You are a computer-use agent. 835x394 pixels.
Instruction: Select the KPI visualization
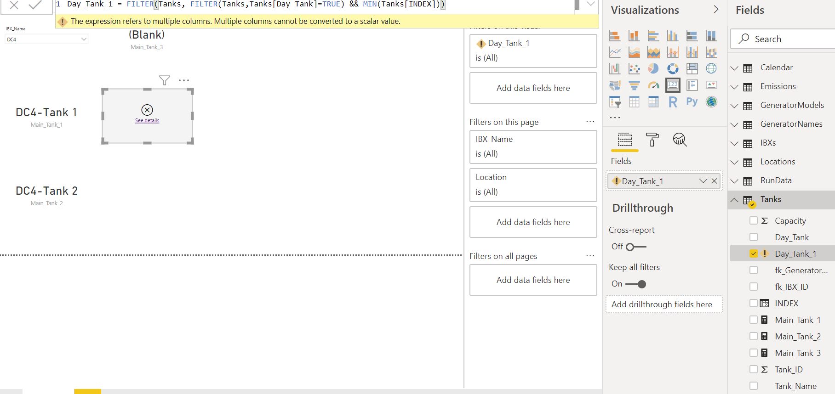click(x=711, y=85)
